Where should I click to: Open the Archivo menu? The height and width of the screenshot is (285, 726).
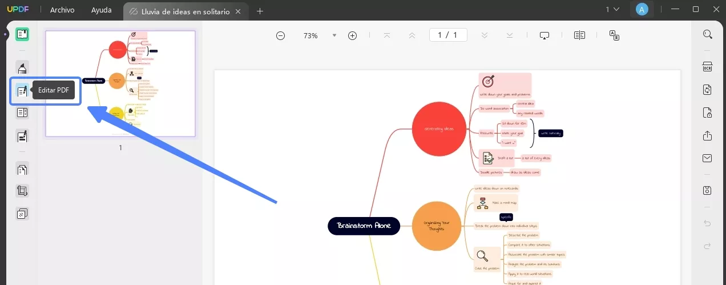[x=62, y=10]
